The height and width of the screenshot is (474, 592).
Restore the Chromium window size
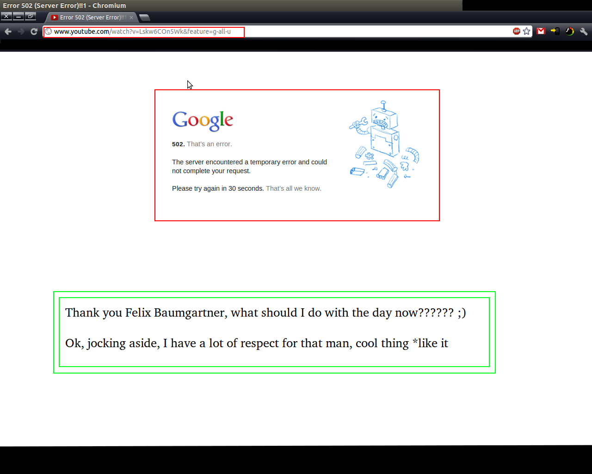[31, 17]
